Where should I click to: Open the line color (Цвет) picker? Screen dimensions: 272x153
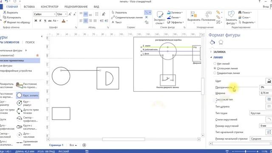pos(269,81)
